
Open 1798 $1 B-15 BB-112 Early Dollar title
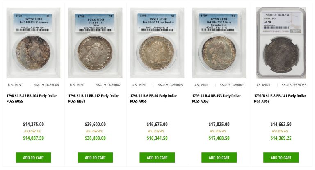[94, 99]
